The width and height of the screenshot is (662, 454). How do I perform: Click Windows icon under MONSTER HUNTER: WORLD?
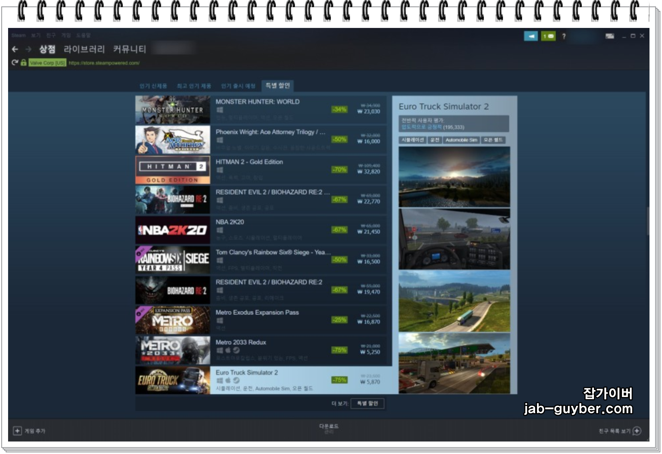point(220,110)
